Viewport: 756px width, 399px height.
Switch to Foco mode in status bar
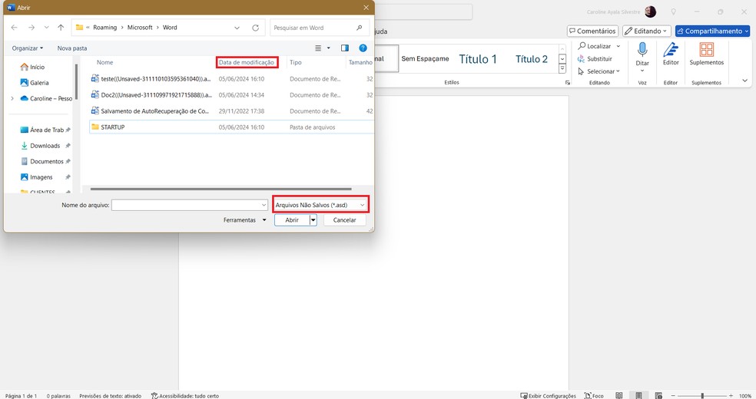(594, 396)
